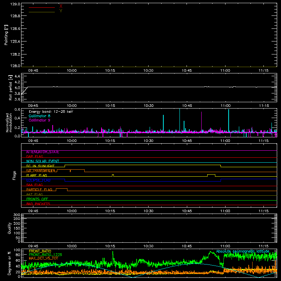Viewport: 281px width, 281px height.
Task: Click the SAA_FLAG label
Action: click(x=34, y=185)
